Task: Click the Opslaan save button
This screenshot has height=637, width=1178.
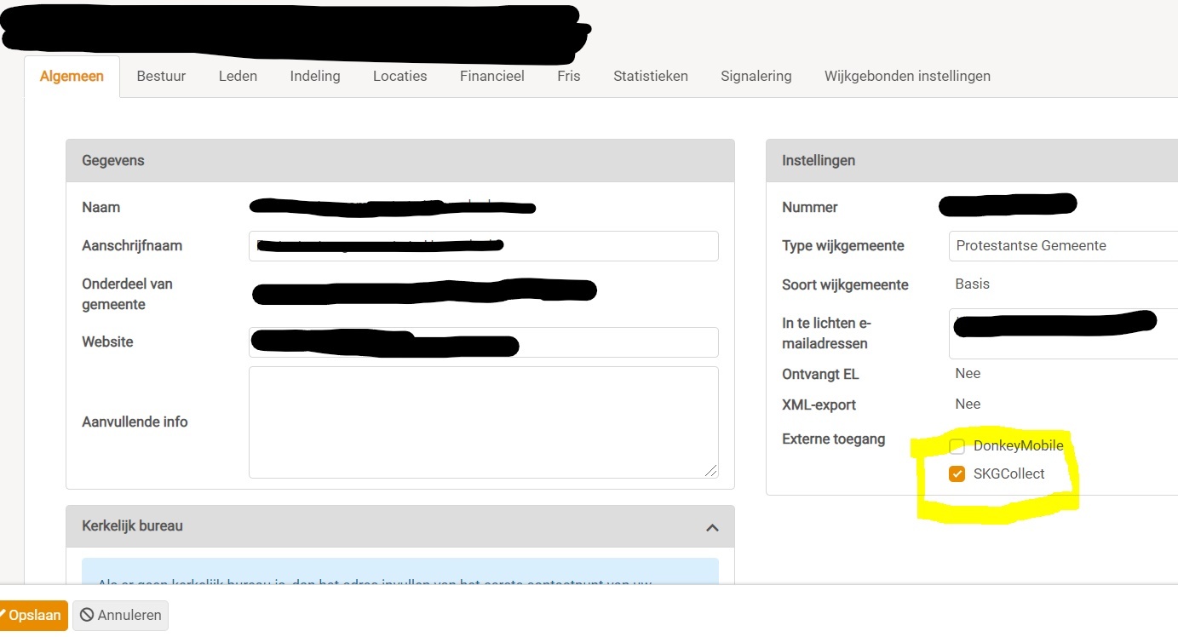Action: (32, 615)
